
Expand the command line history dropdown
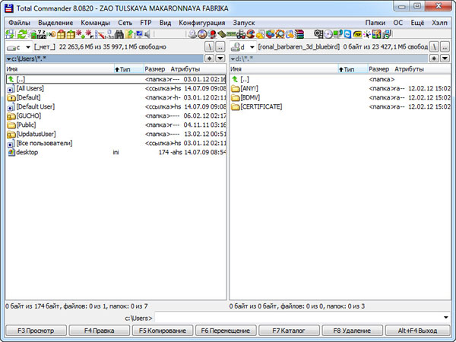click(447, 317)
